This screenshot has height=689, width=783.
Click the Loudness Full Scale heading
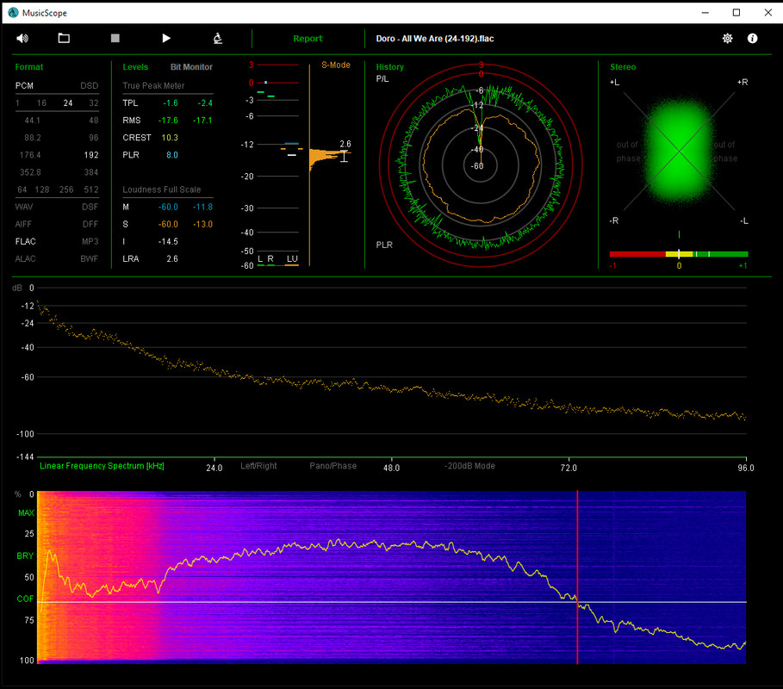pyautogui.click(x=162, y=189)
